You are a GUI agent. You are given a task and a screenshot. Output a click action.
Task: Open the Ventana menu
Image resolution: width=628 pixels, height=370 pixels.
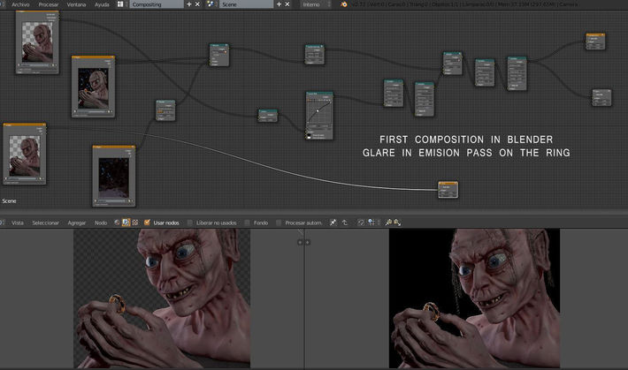(x=76, y=4)
